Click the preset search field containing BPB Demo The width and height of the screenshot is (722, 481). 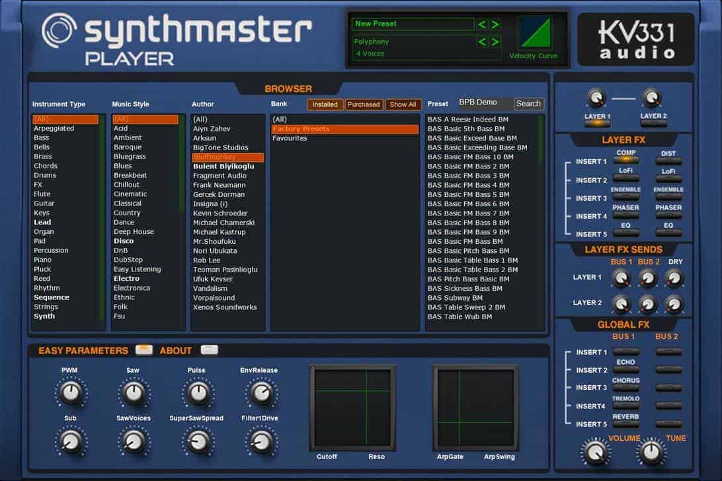[485, 102]
